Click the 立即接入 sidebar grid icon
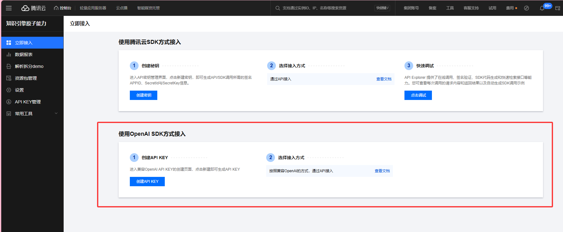Viewport: 563px width, 232px height. (9, 43)
